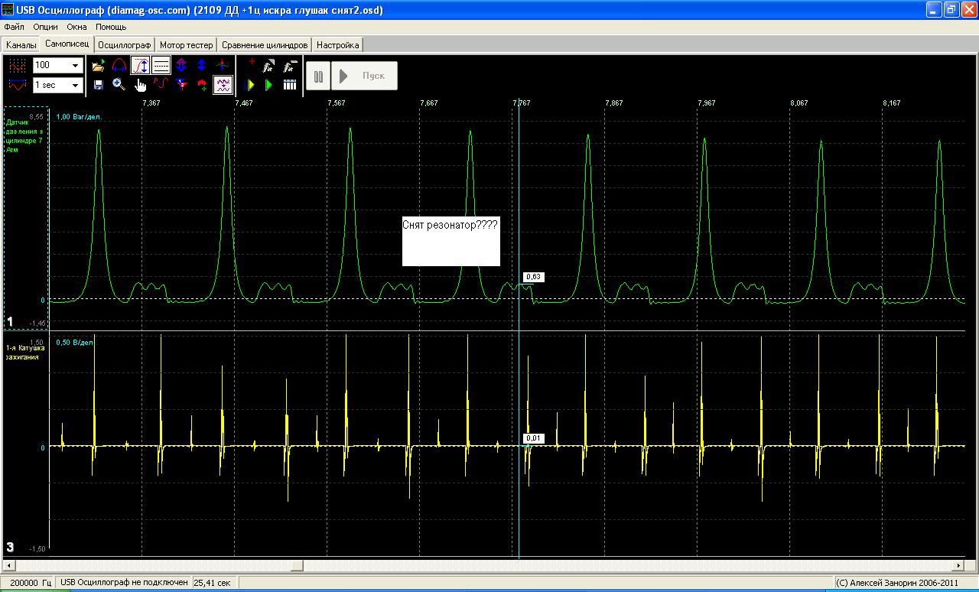This screenshot has width=979, height=592.
Task: Click the 7,767 time axis marker
Action: pyautogui.click(x=521, y=102)
